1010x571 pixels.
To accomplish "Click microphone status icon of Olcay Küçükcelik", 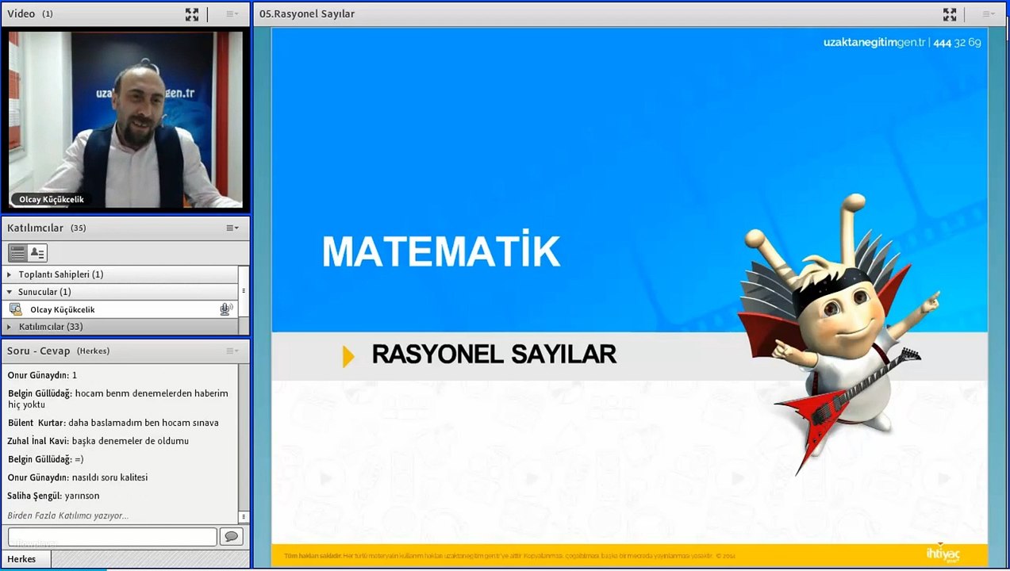I will pyautogui.click(x=225, y=309).
